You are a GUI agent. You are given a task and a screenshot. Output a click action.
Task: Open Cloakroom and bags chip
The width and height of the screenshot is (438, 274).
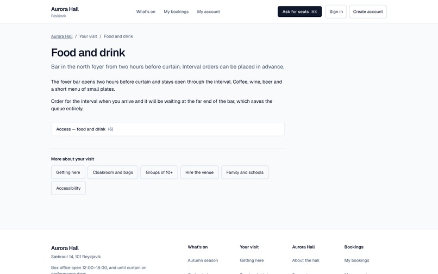click(x=112, y=172)
